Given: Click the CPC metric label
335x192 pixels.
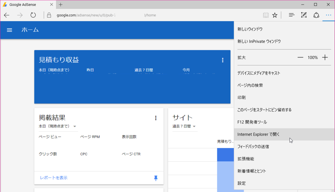Looking at the screenshot, I should tap(84, 154).
